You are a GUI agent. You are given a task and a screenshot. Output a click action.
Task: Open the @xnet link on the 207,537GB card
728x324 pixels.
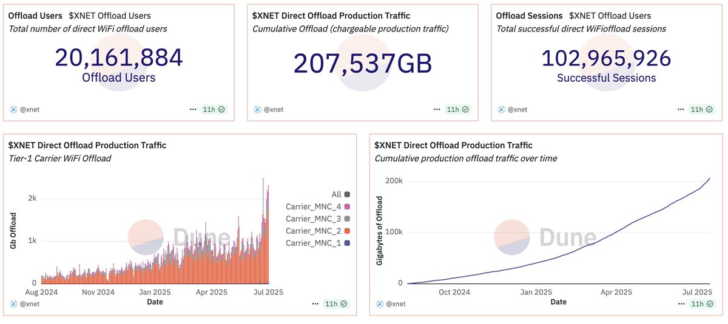pos(274,110)
